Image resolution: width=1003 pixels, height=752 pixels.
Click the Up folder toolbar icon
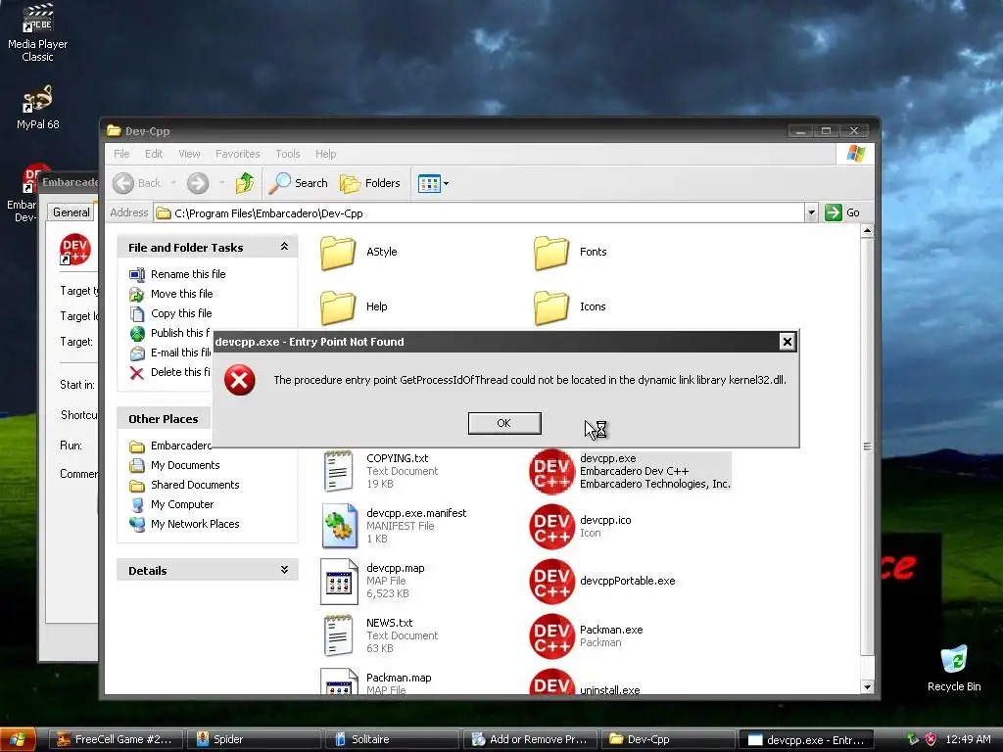tap(244, 183)
